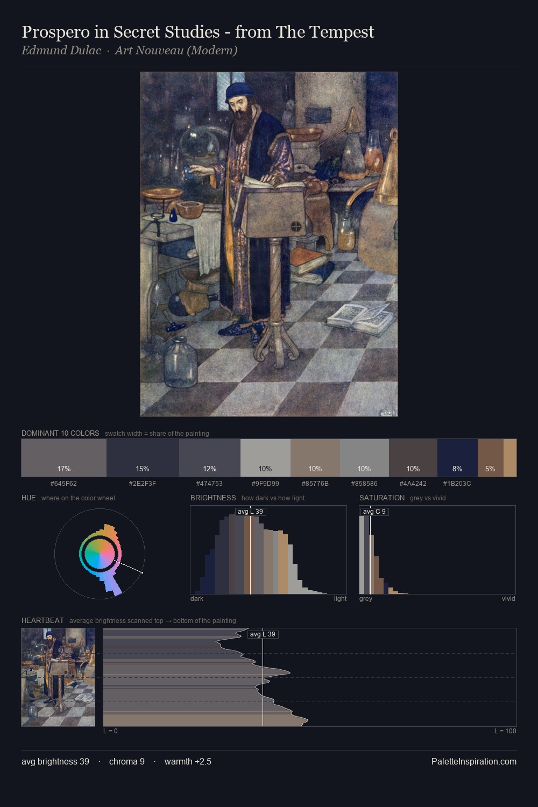Click the brightness histogram chart
The image size is (538, 807).
(x=268, y=550)
